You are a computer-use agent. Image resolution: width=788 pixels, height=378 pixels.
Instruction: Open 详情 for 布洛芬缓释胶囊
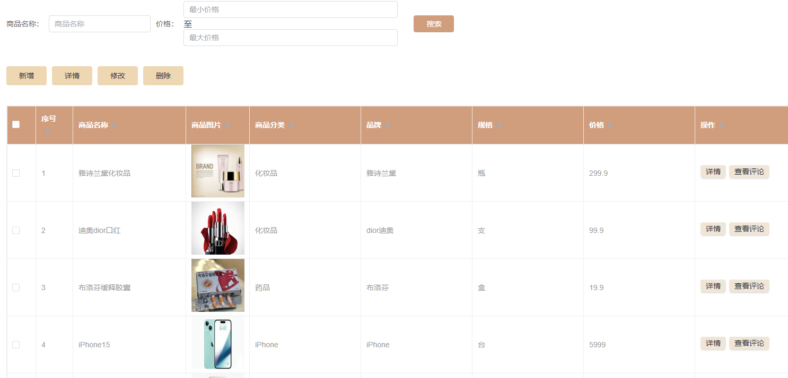[x=713, y=286]
